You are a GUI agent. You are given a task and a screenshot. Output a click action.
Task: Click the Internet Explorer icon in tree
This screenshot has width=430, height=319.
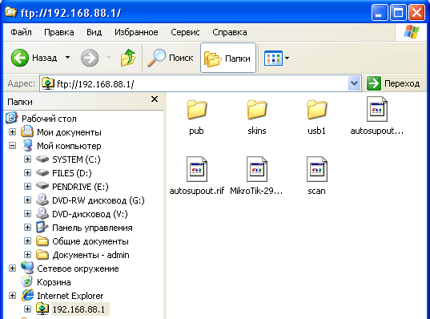click(27, 295)
